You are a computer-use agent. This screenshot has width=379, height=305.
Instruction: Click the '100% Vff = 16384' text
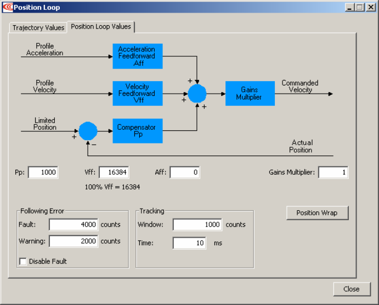(112, 187)
